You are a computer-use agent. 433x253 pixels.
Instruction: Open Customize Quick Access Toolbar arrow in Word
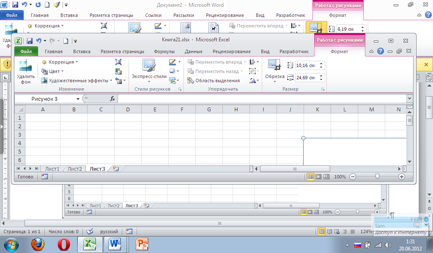pos(66,5)
